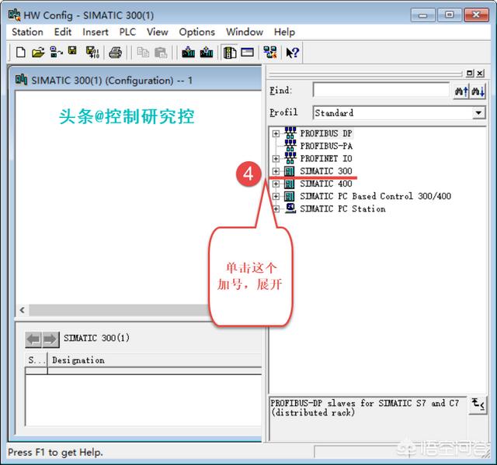The width and height of the screenshot is (497, 465).
Task: Maximize the HW Config window
Action: point(449,15)
